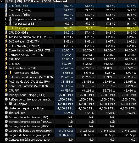This screenshot has height=143, width=139.
Task: Click icon of Largura de banda de gravação
Action: [x=6, y=135]
